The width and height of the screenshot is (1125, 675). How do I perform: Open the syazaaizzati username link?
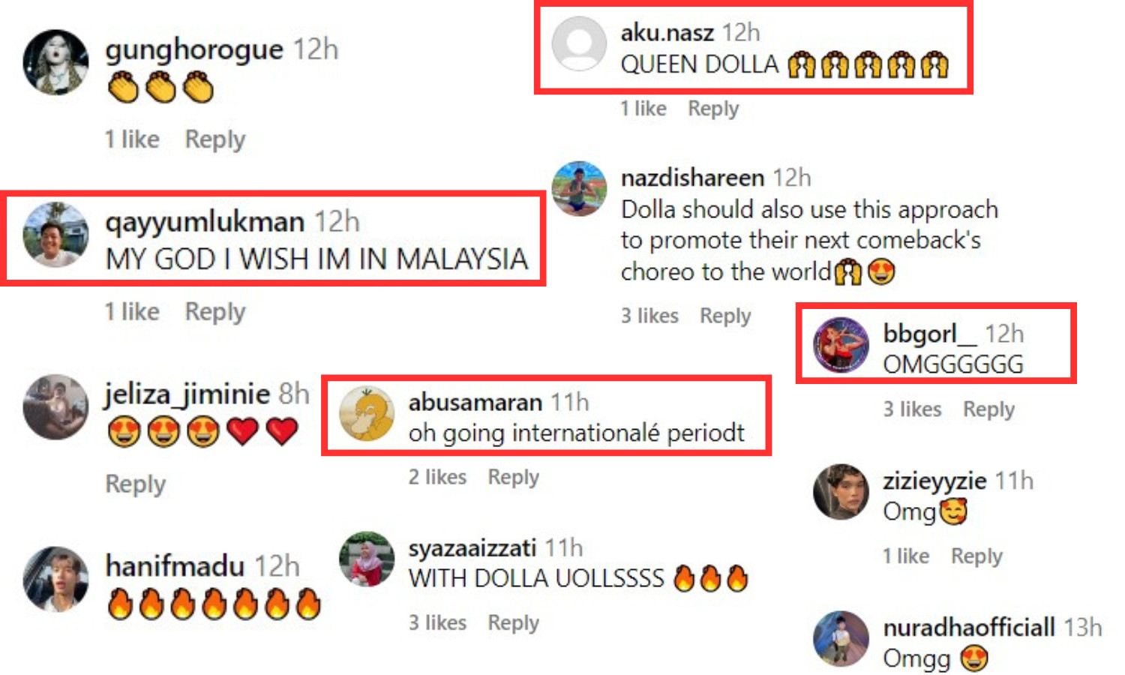tap(472, 547)
